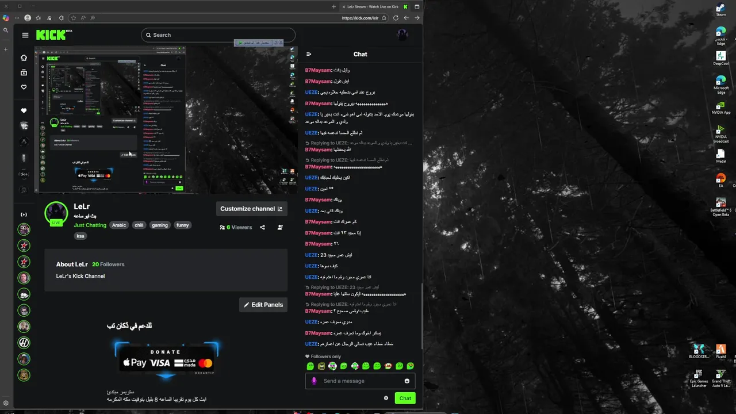Insert the last heart-eyes green emote
736x414 pixels.
[411, 366]
